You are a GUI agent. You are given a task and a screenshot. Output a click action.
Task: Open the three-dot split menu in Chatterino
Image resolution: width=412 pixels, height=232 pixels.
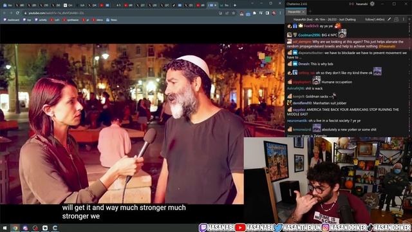point(404,19)
